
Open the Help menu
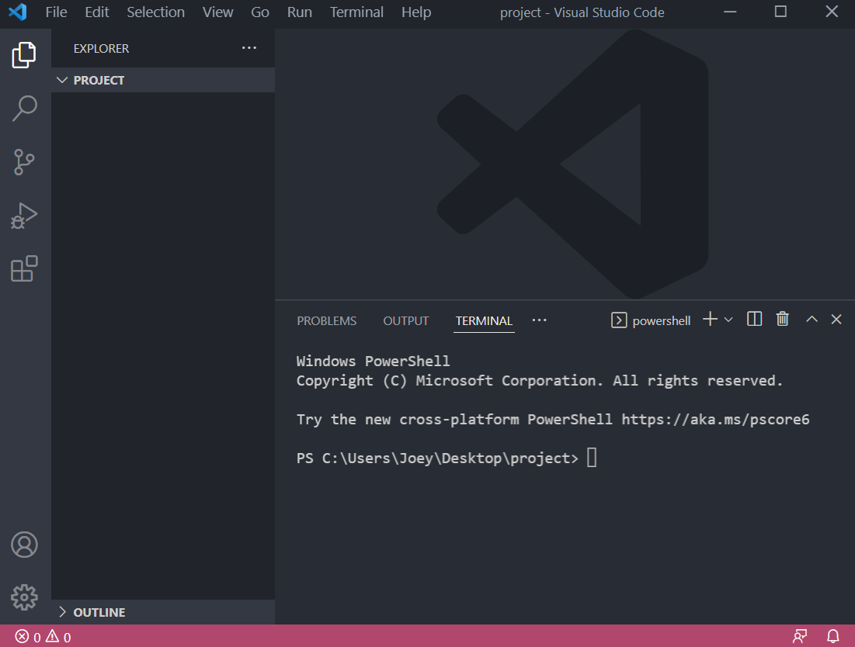click(x=416, y=12)
